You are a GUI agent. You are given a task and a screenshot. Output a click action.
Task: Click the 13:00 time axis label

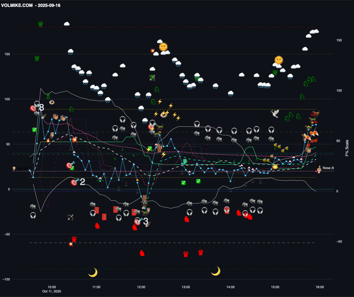[186, 287]
